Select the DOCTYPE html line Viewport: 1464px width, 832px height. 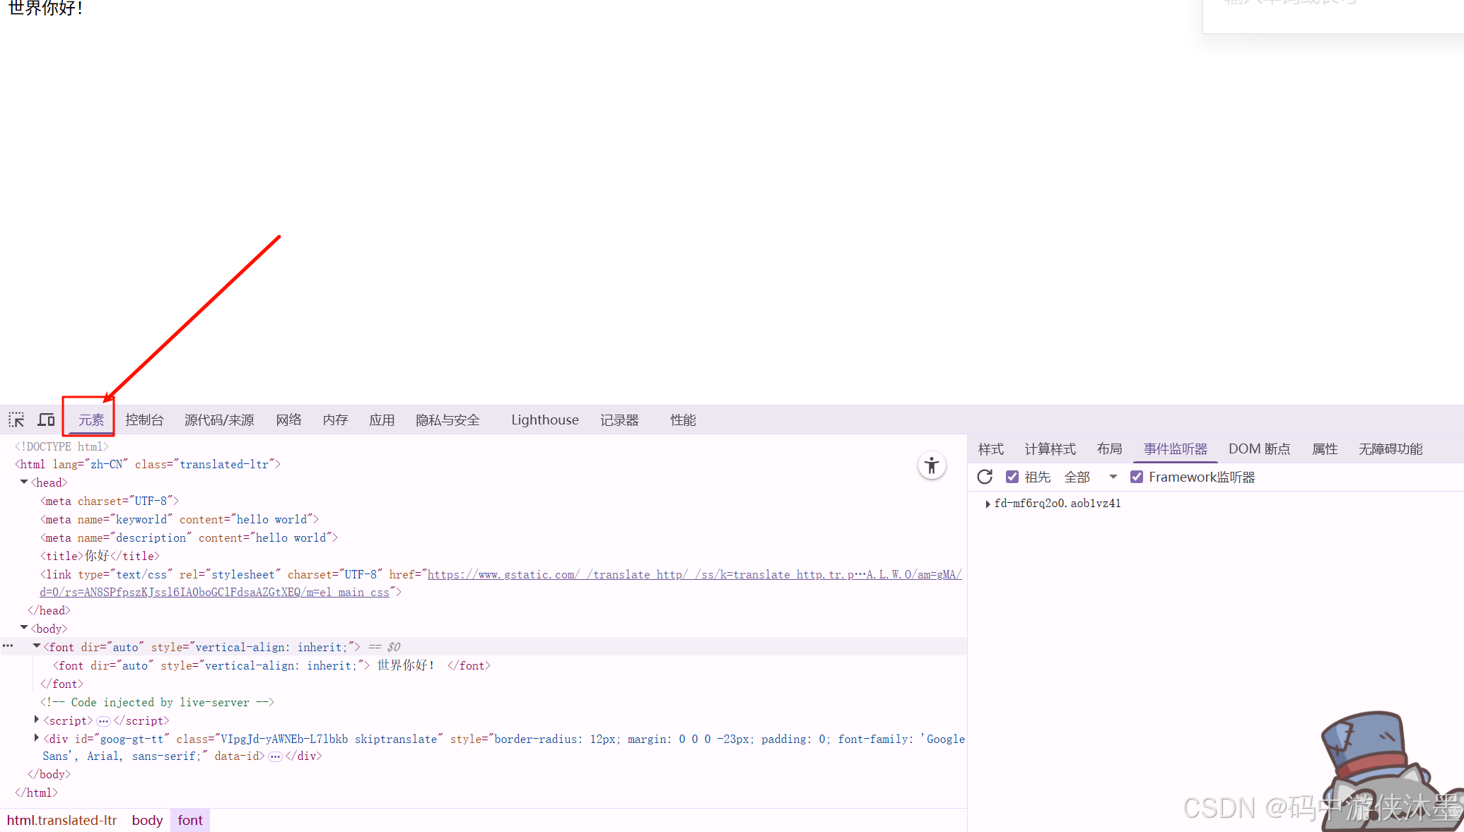(x=62, y=446)
